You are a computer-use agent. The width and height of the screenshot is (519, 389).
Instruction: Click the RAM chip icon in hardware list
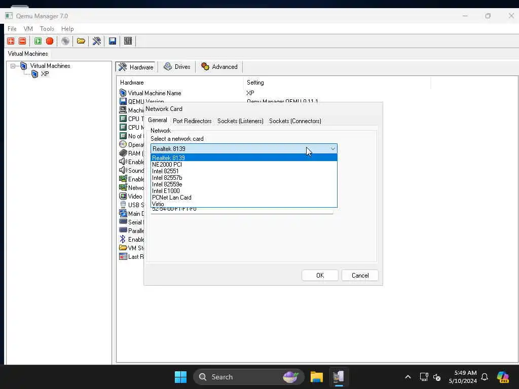(123, 153)
